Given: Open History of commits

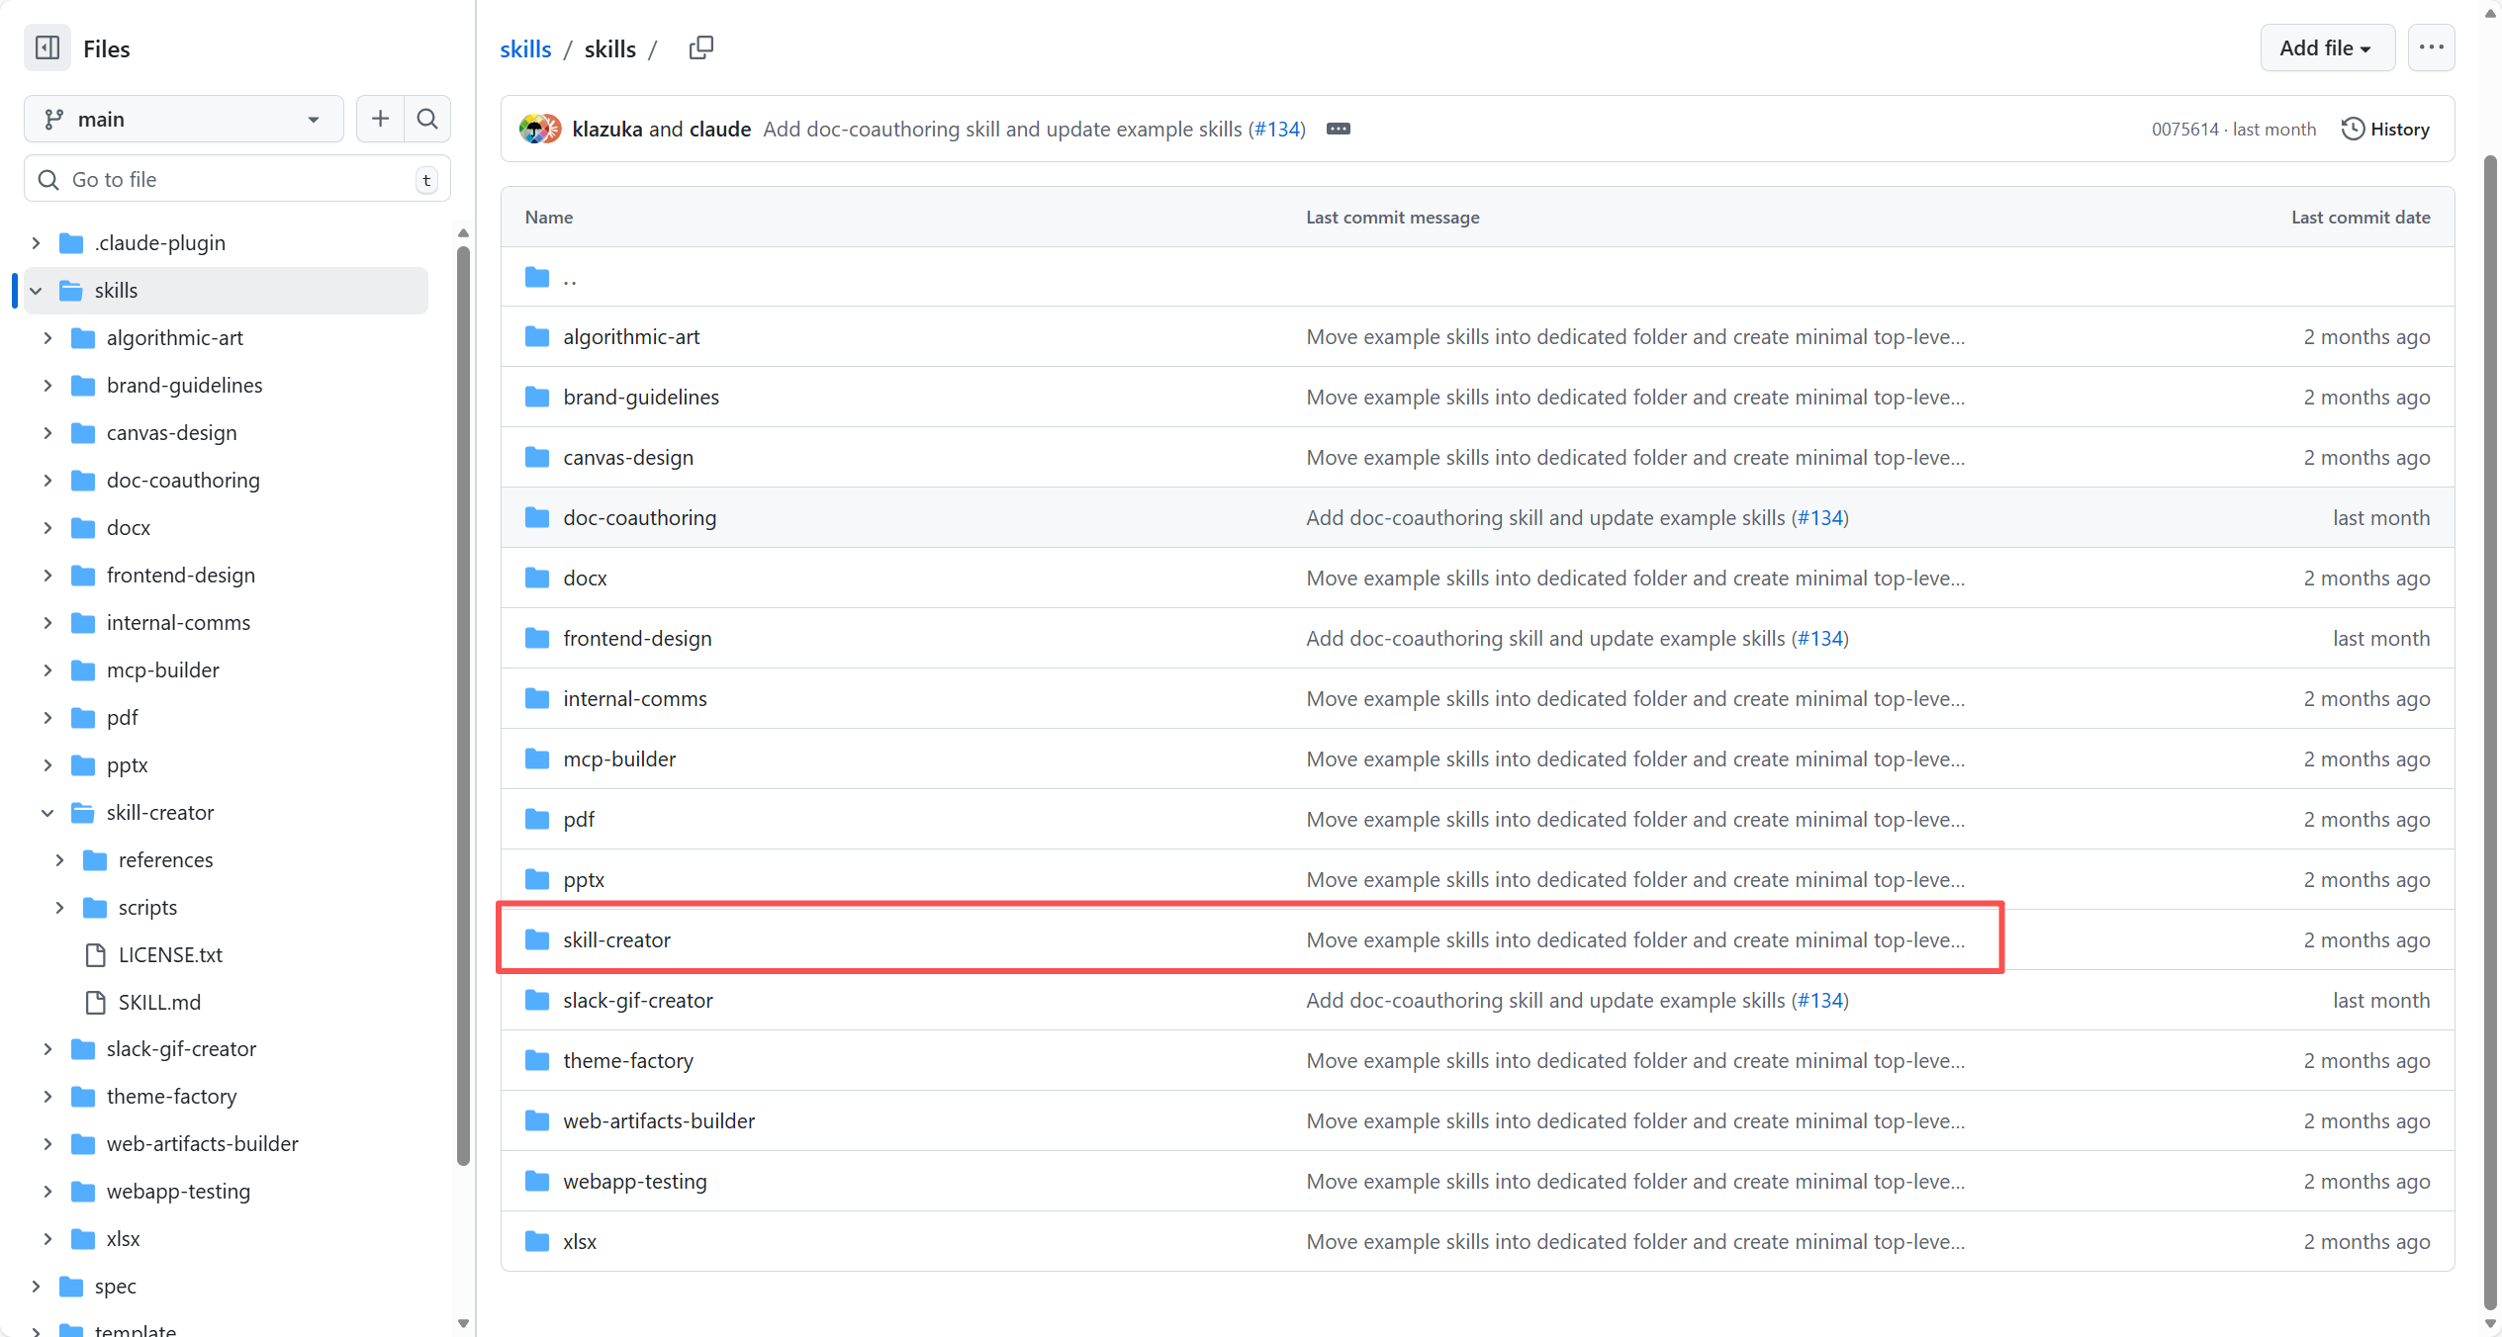Looking at the screenshot, I should click(2385, 129).
